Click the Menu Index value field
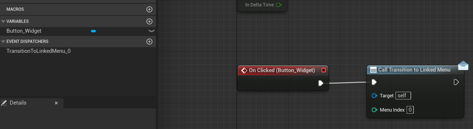 tap(410, 110)
